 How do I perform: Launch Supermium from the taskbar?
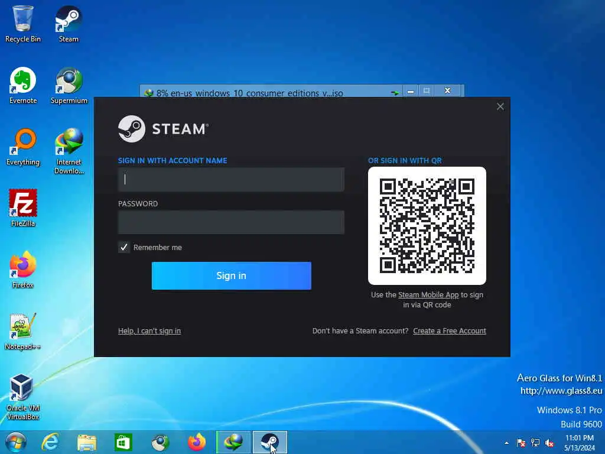(160, 442)
